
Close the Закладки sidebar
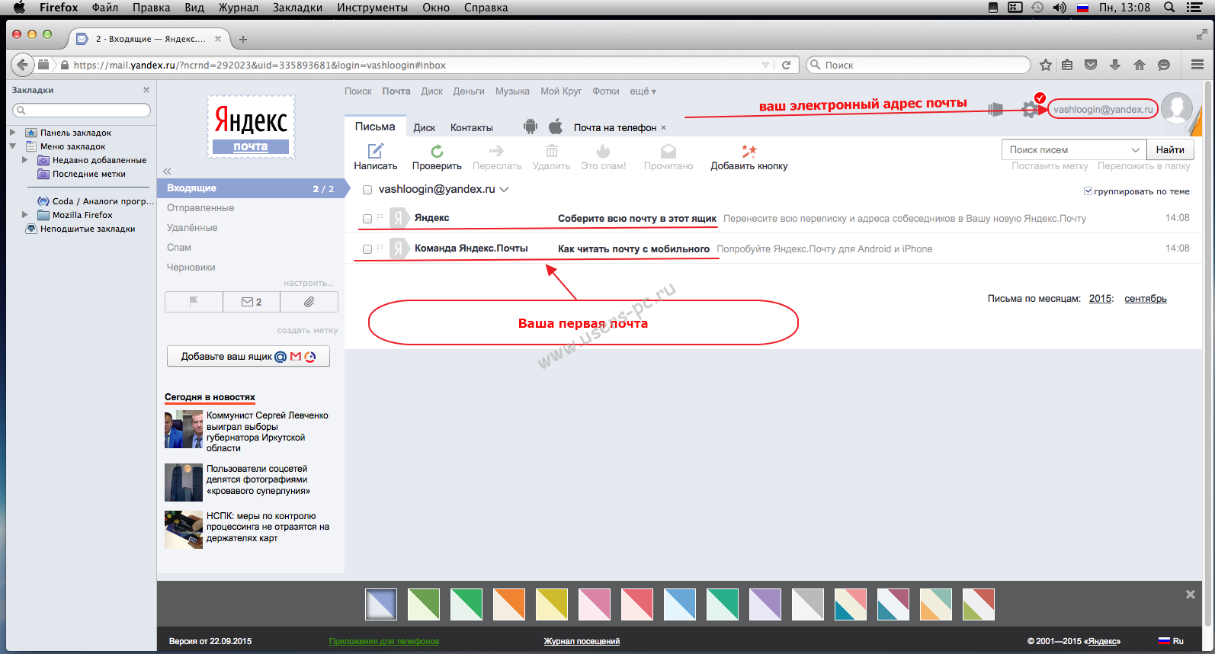point(146,90)
